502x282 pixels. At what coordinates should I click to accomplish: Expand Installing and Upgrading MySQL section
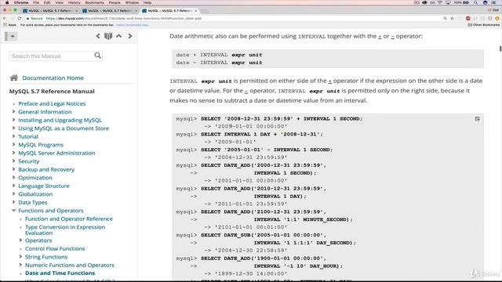(13, 120)
